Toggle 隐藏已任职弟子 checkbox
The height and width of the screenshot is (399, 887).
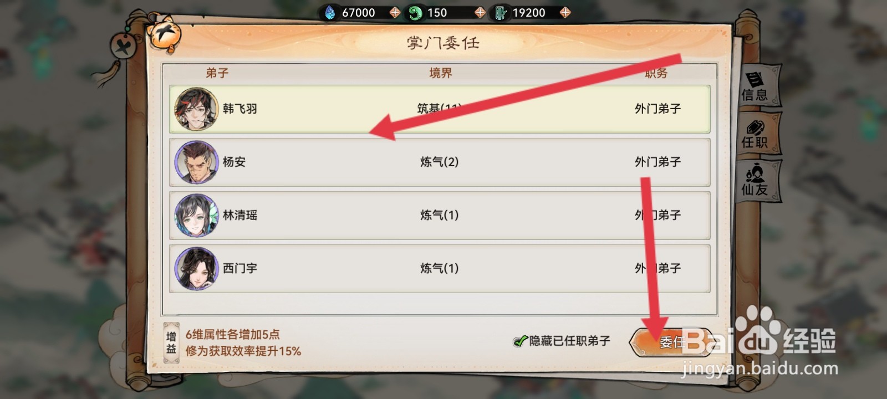519,341
